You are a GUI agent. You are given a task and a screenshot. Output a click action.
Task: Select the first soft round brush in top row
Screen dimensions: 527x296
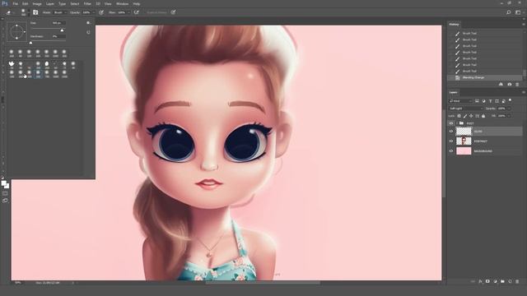[x=12, y=53]
